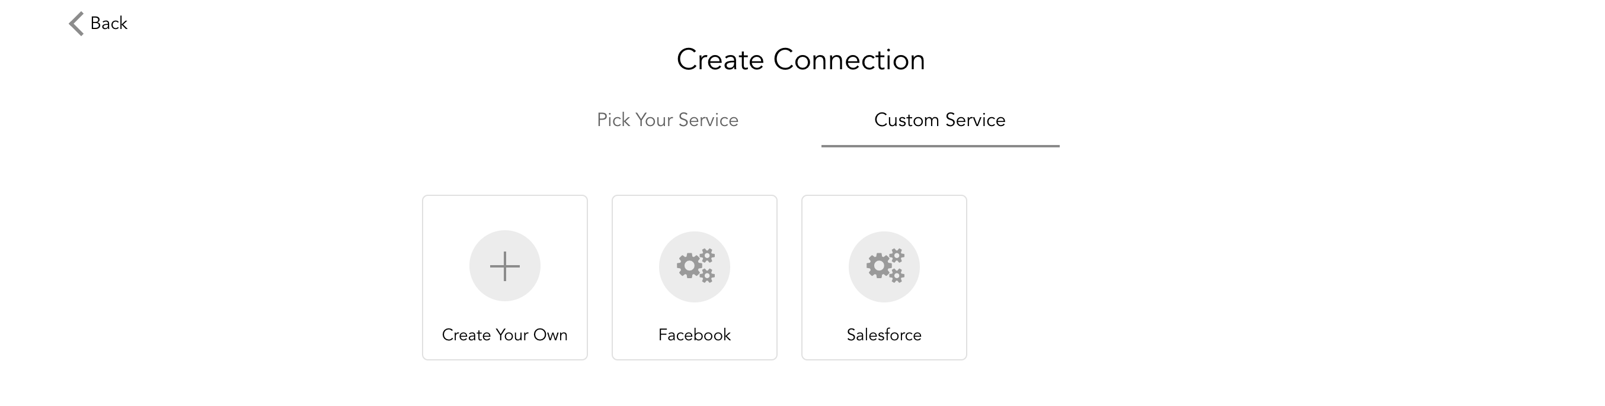Click the Create Connection page heading
Image resolution: width=1605 pixels, height=406 pixels.
point(801,60)
